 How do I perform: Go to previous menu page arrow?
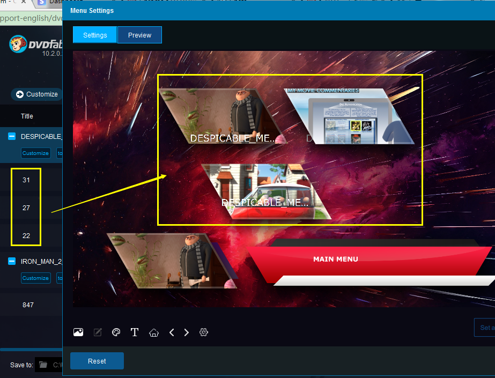tap(172, 332)
